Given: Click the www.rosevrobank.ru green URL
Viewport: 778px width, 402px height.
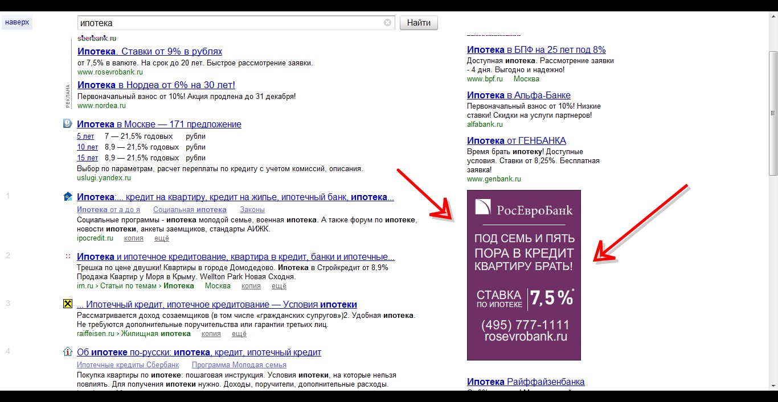Looking at the screenshot, I should [110, 72].
